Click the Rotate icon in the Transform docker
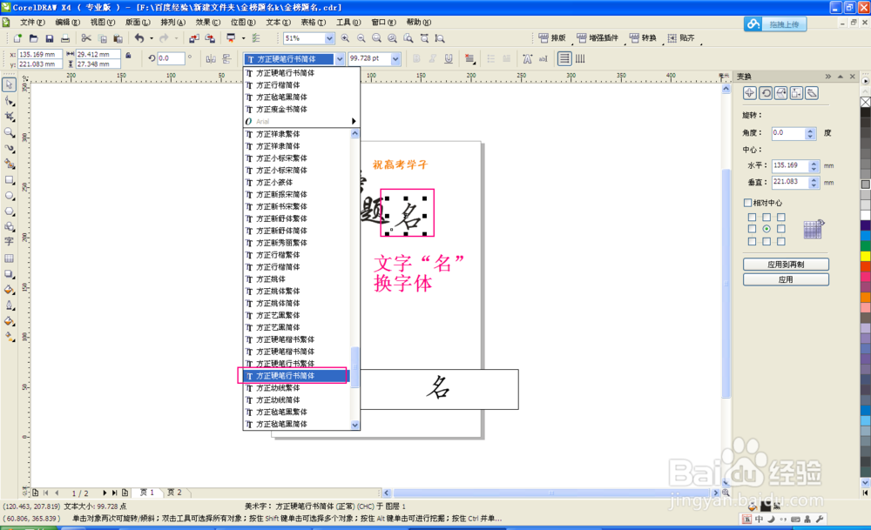The image size is (871, 530). (x=766, y=93)
